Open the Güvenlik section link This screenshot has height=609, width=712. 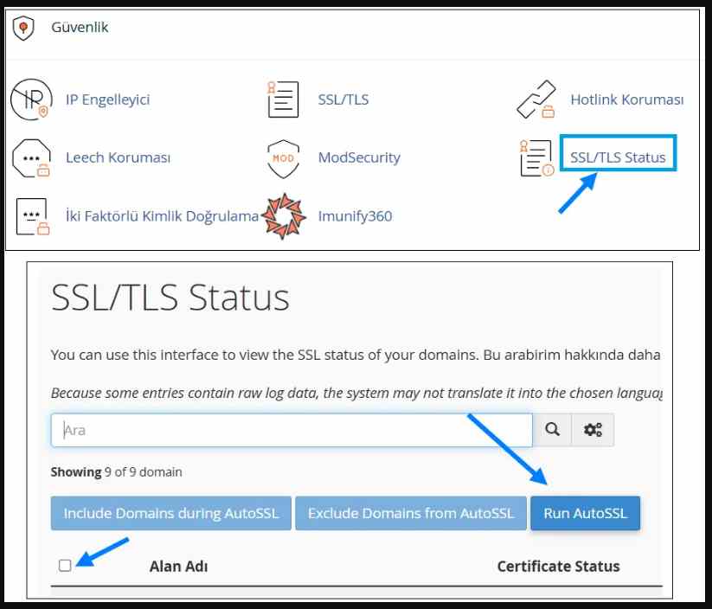pyautogui.click(x=81, y=27)
